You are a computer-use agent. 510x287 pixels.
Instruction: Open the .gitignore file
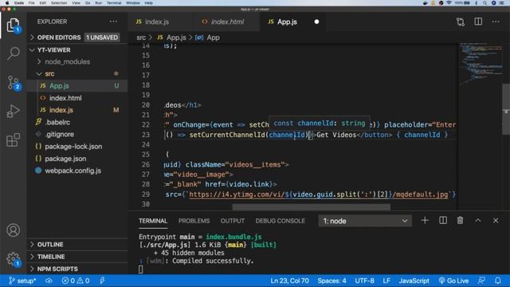pos(76,134)
